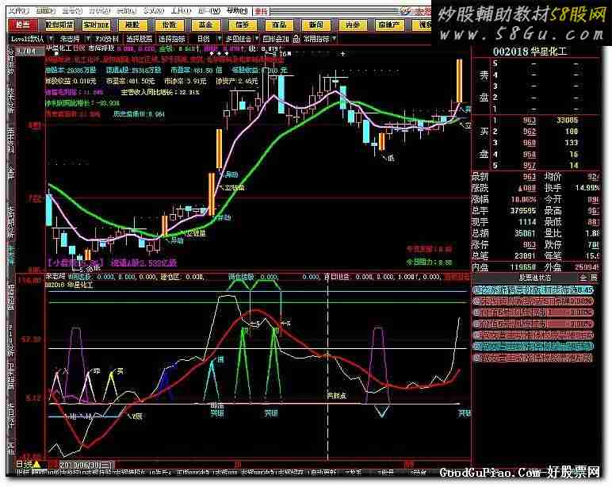612x487 pixels.
Task: Click the 指数 toolbar button
Action: [x=169, y=25]
